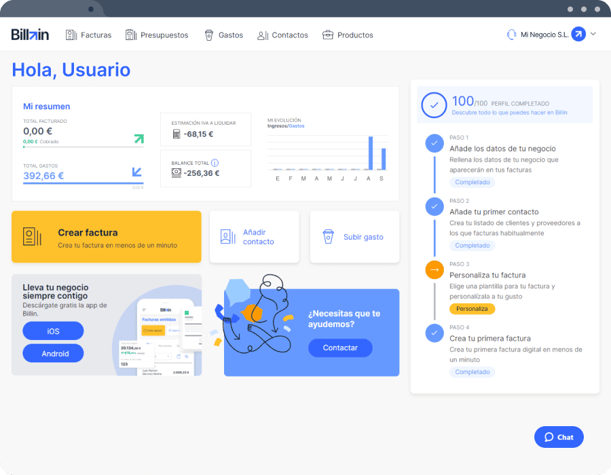Click the Productos box icon
The width and height of the screenshot is (611, 475).
[x=327, y=35]
